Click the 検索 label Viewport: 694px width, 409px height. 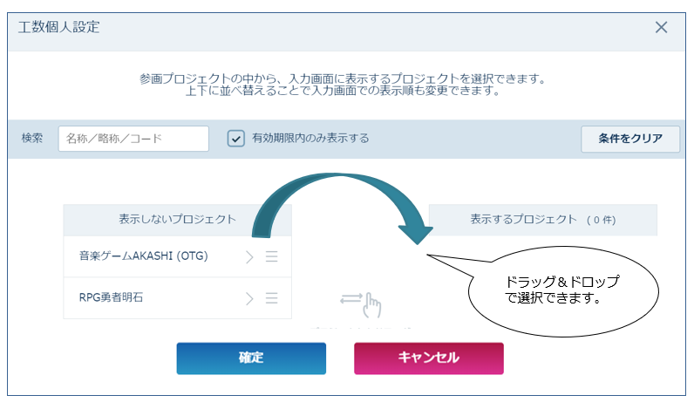tap(32, 139)
